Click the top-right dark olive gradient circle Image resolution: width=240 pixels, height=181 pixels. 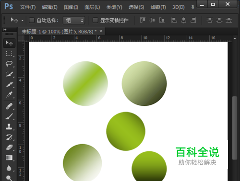144,83
